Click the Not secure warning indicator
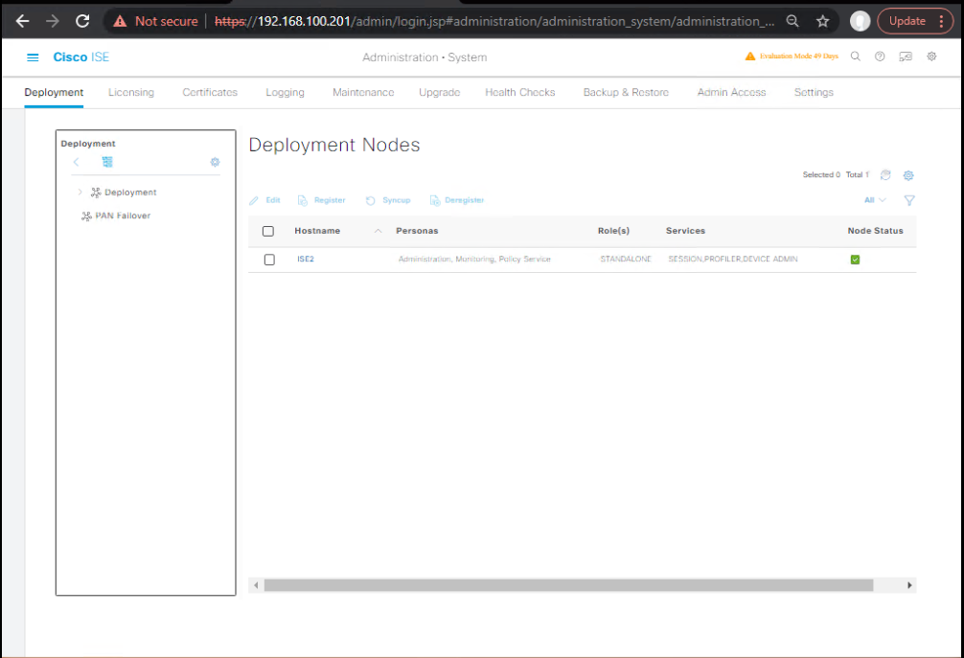 (155, 21)
